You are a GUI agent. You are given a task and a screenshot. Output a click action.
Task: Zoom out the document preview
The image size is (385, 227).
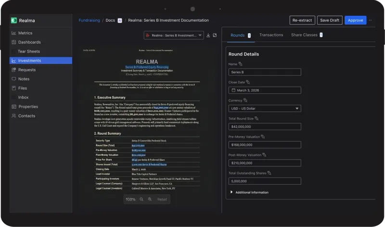pos(141,199)
